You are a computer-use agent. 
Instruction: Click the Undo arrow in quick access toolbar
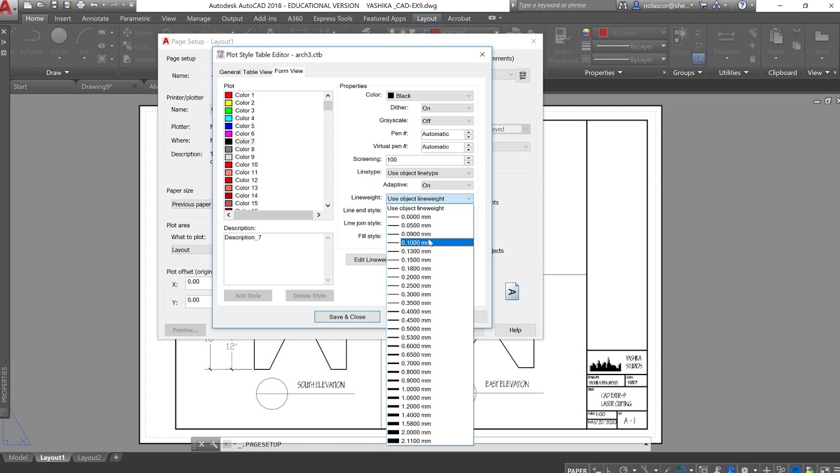pos(94,5)
